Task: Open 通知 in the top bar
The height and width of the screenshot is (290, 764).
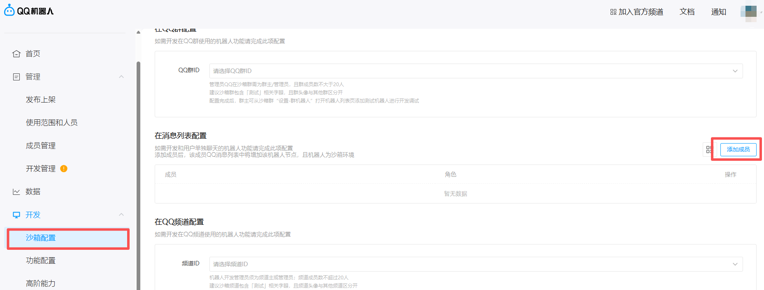Action: coord(719,12)
